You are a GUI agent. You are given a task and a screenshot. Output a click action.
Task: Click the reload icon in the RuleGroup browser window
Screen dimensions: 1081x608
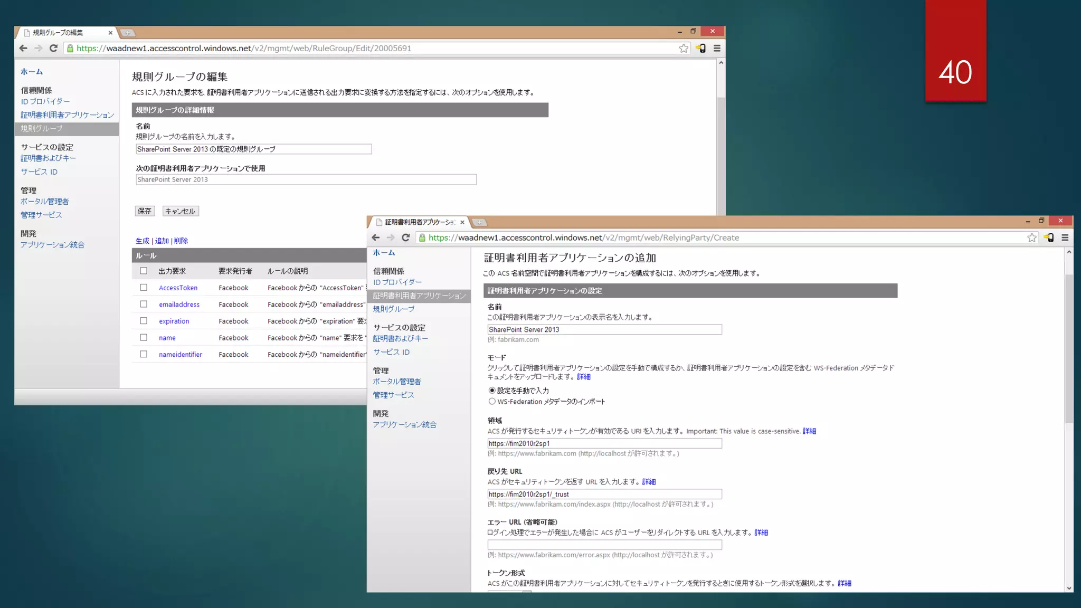[x=53, y=48]
